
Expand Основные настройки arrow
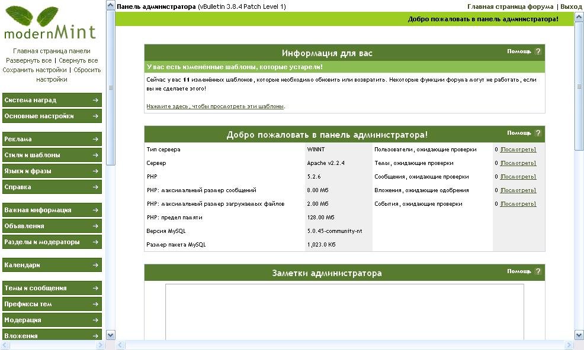[x=95, y=116]
